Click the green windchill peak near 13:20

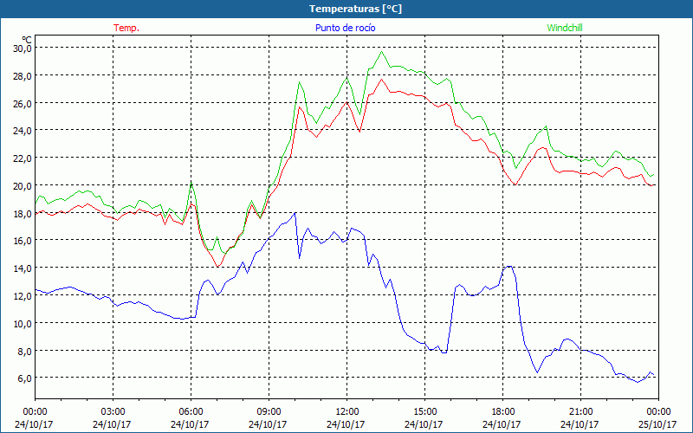[381, 52]
